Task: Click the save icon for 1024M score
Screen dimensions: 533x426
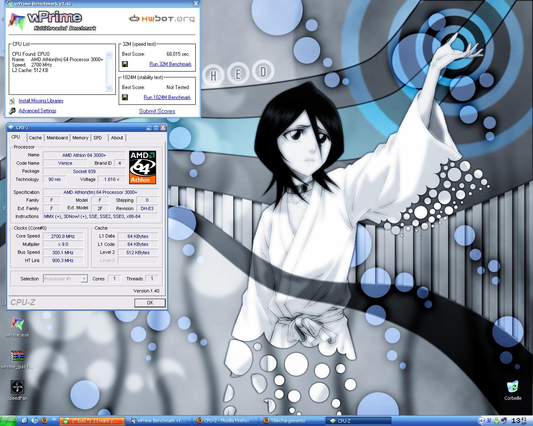Action: [x=125, y=97]
